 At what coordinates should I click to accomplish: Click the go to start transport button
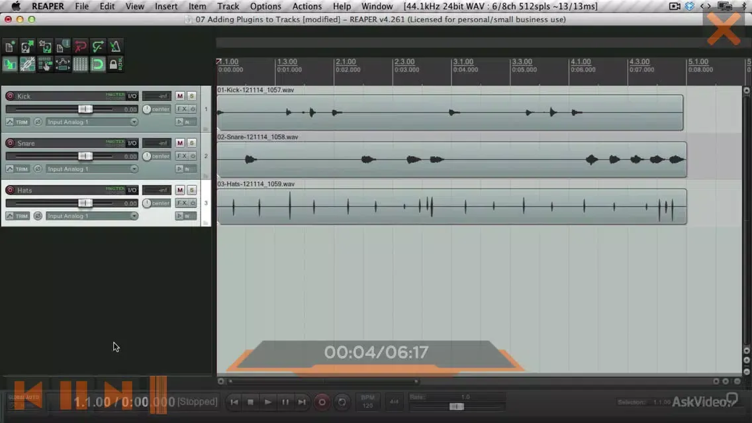234,402
